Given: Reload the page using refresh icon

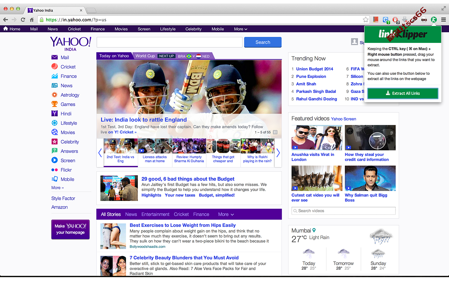Looking at the screenshot, I should [x=23, y=20].
